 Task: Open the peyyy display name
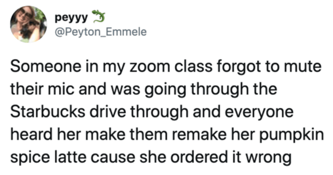72,18
